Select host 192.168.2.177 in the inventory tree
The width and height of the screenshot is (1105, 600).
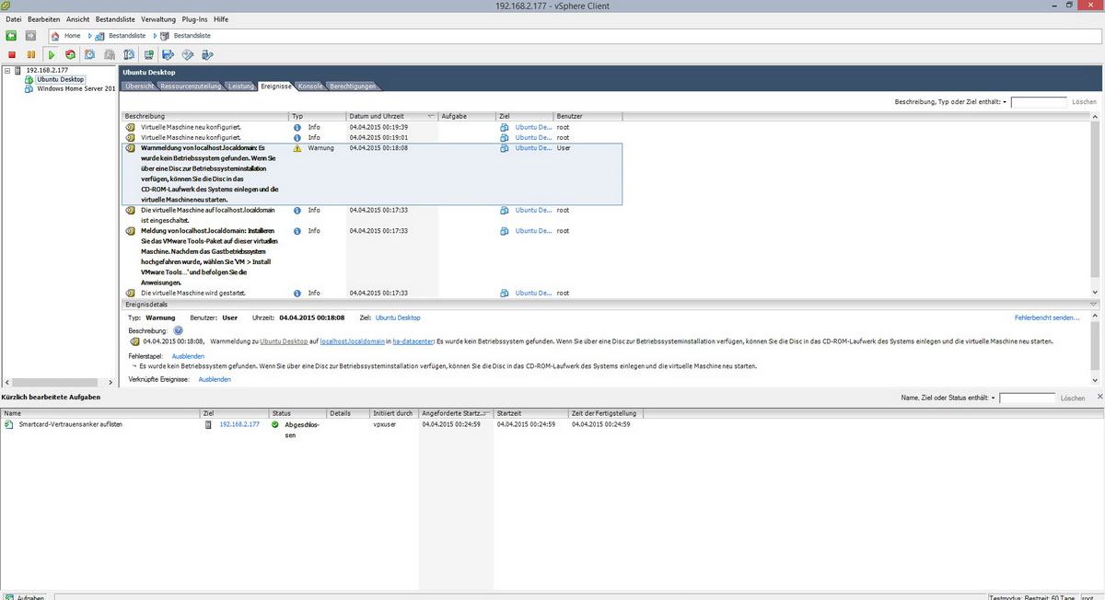click(x=49, y=70)
